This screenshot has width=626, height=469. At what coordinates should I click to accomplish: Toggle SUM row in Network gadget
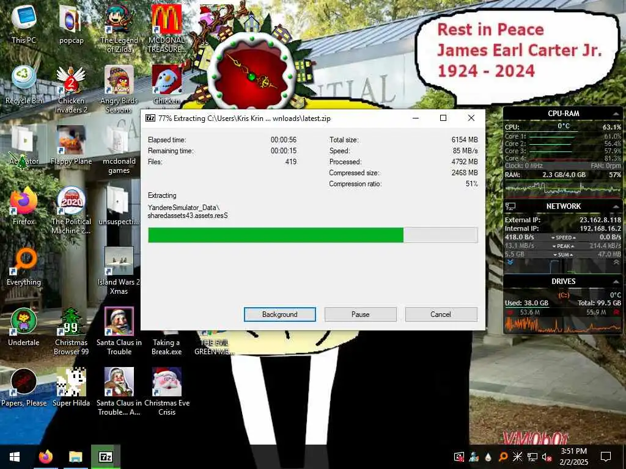[x=563, y=255]
